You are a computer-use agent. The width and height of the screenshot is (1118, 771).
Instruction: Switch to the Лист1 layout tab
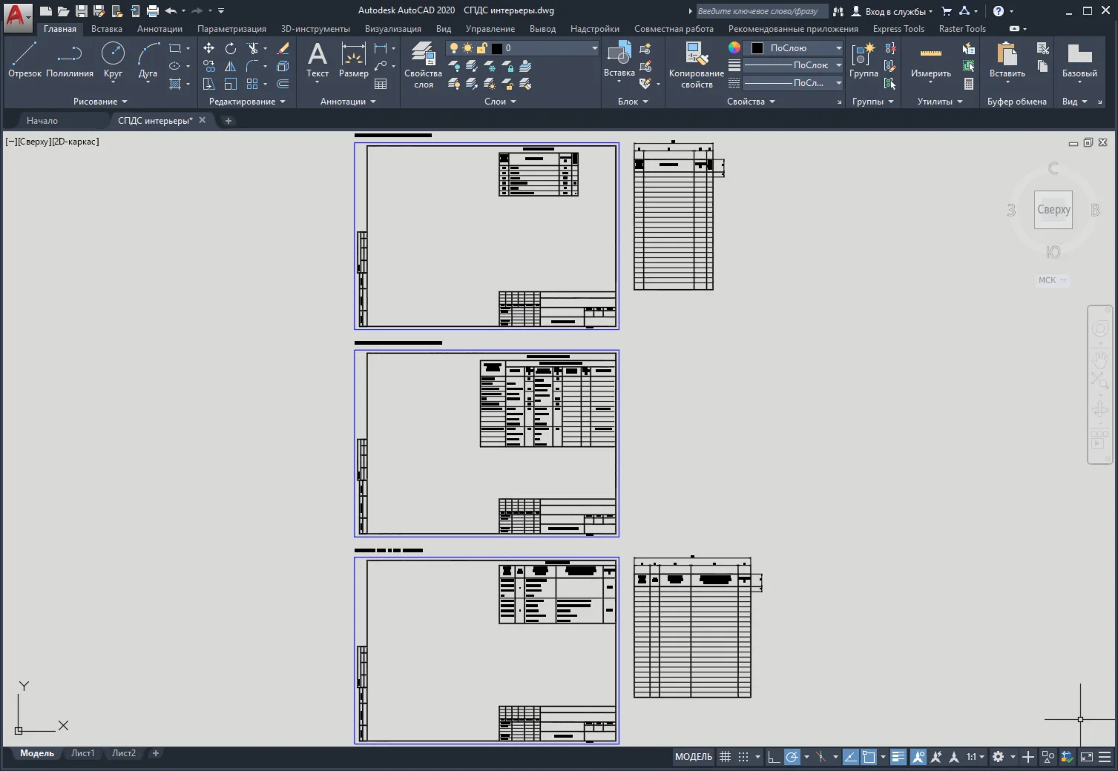tap(83, 753)
